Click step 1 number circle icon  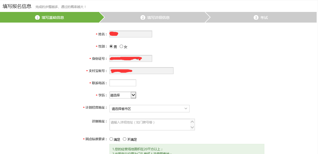pos(37,18)
